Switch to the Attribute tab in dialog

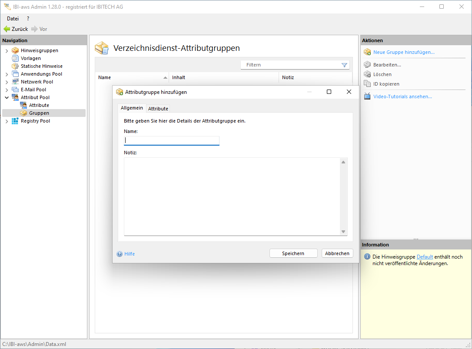point(158,109)
